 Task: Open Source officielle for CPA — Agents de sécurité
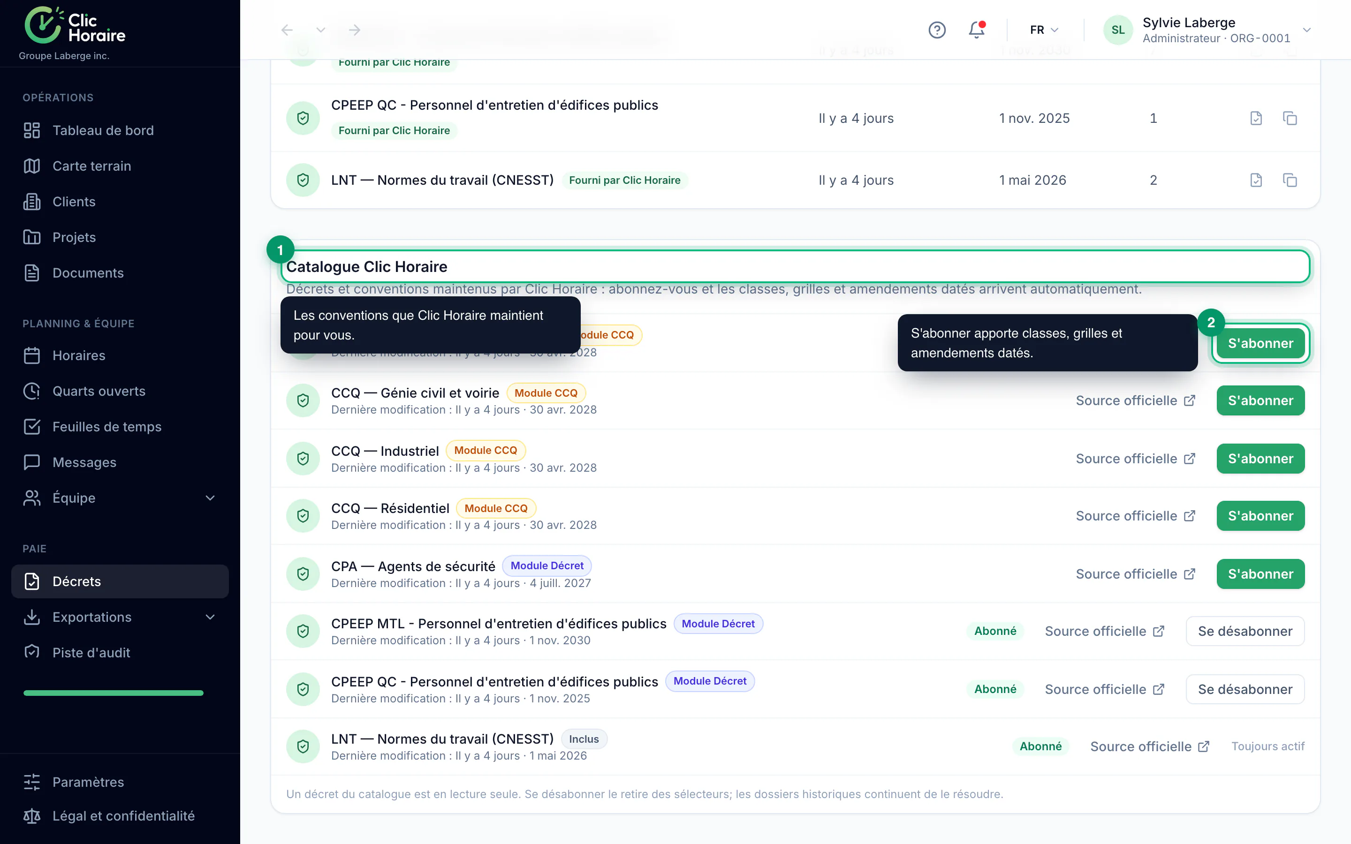click(1136, 574)
